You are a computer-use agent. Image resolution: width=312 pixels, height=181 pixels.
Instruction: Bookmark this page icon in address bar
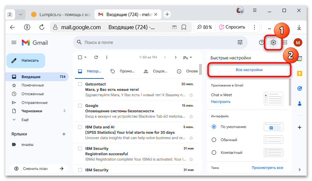tap(184, 27)
